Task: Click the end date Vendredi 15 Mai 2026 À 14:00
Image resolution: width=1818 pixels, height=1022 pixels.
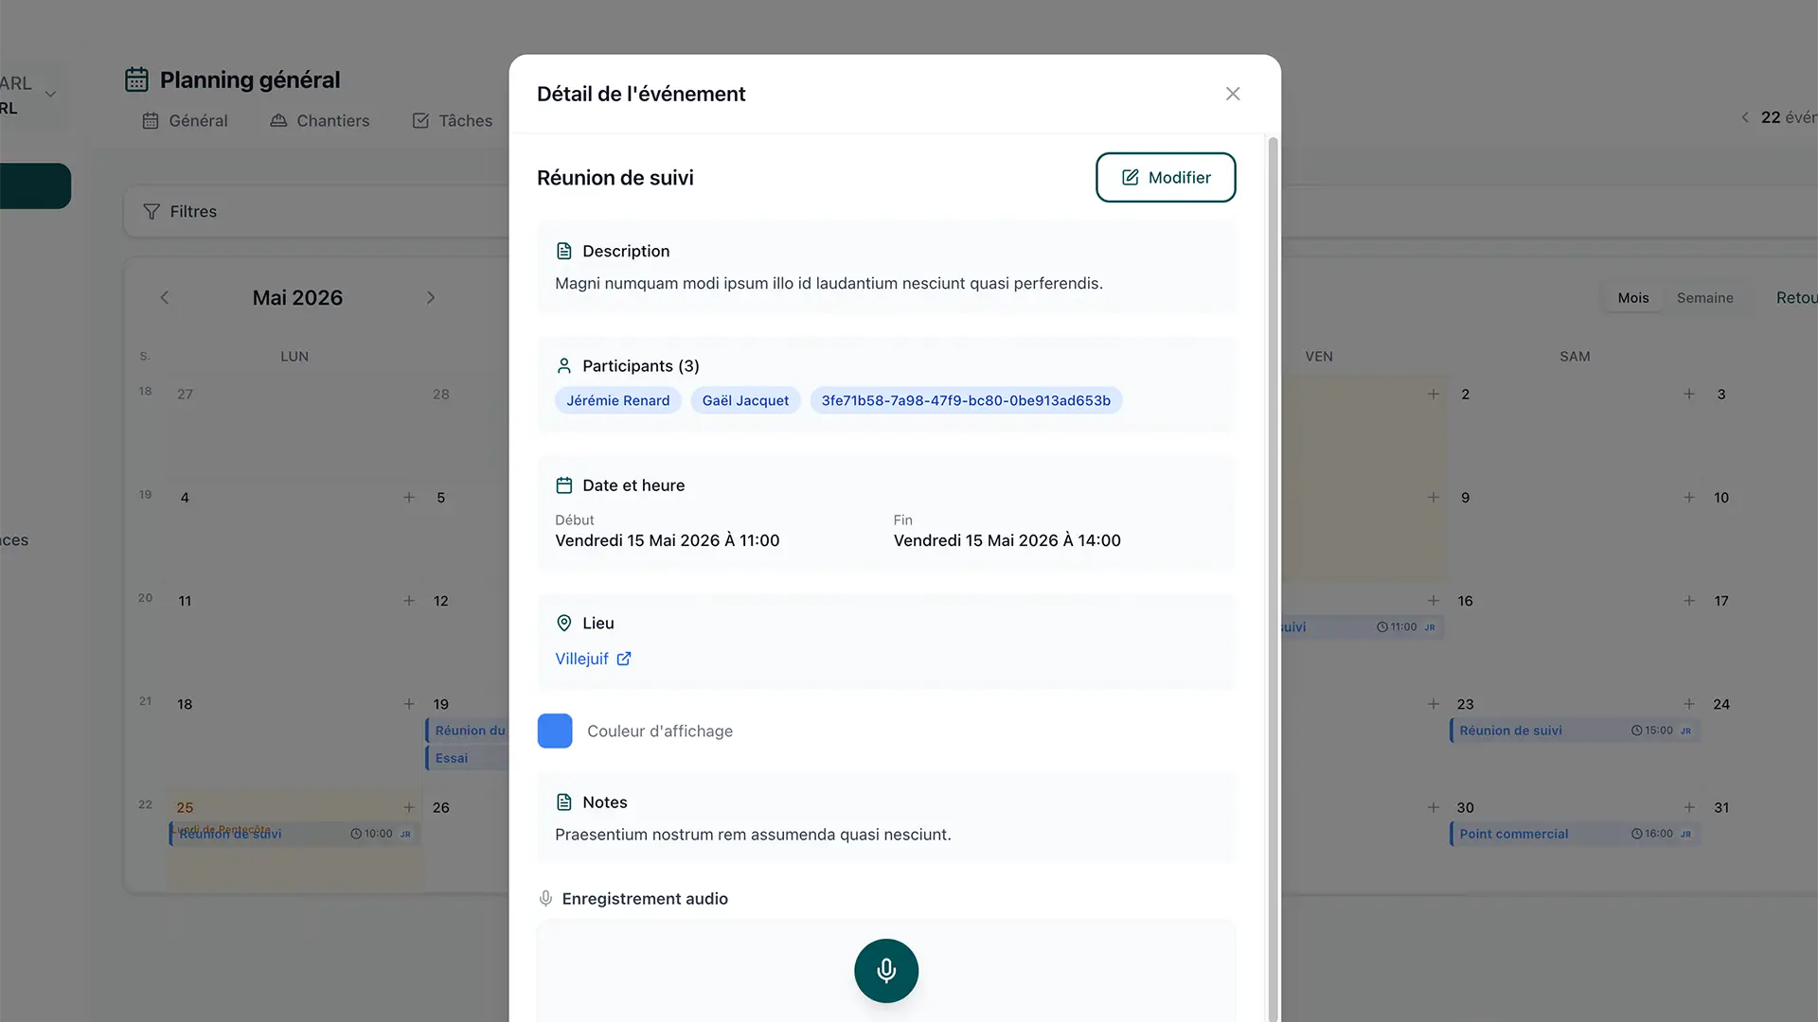Action: click(1007, 540)
